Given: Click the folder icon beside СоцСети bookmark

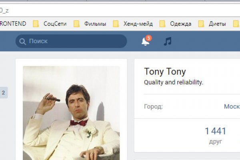Looking at the screenshot, I should tap(36, 24).
